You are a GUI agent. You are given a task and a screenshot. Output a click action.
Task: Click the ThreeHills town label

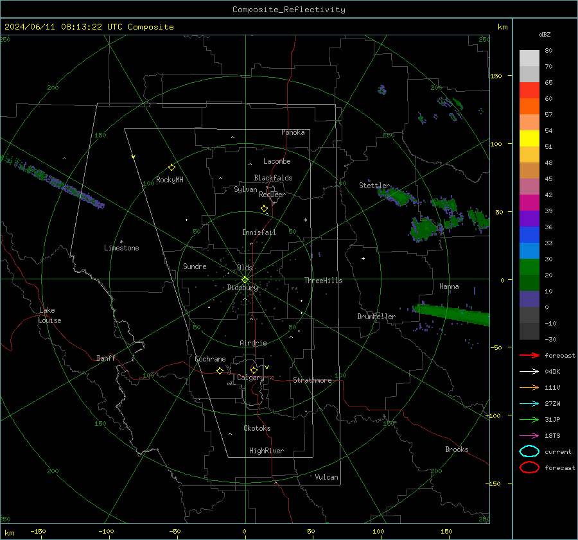tap(323, 281)
